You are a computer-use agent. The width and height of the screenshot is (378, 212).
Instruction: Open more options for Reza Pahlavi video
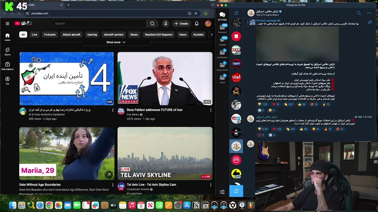click(211, 110)
